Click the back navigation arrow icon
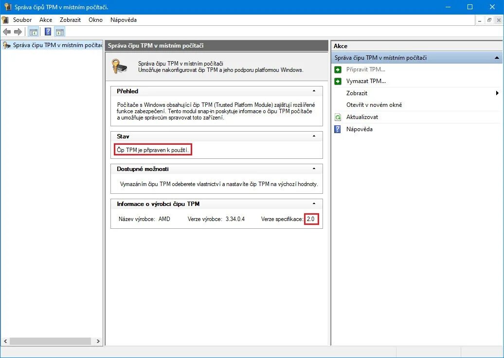 coord(7,32)
